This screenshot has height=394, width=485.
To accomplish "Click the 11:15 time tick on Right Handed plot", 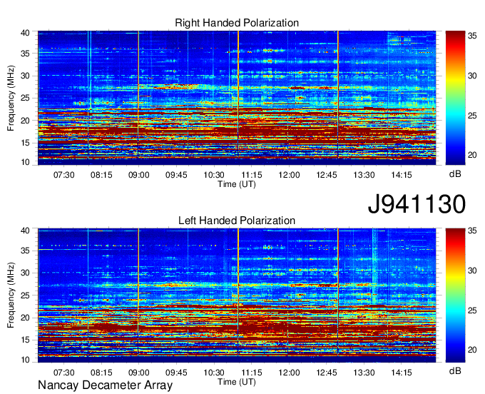I will 252,175.
